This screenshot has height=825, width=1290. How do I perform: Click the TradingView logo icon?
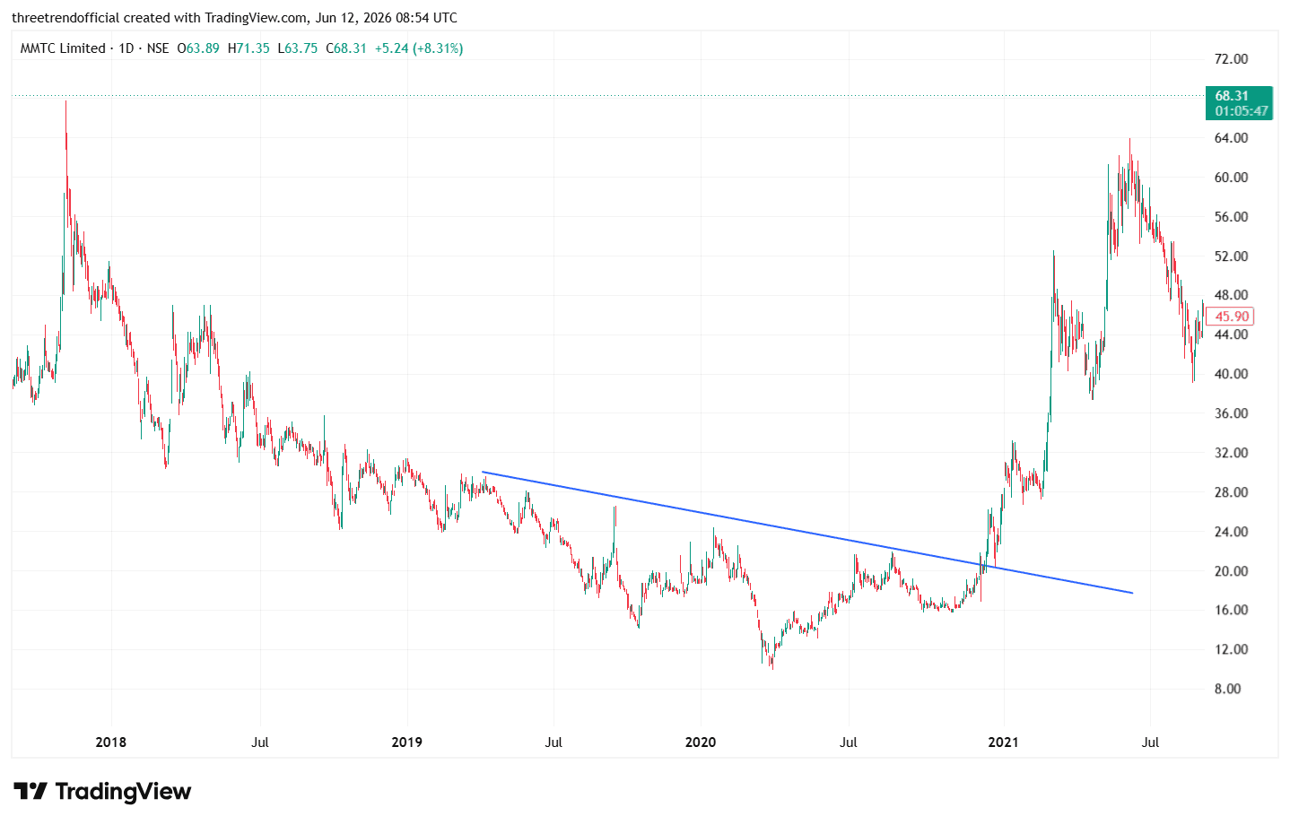point(31,791)
